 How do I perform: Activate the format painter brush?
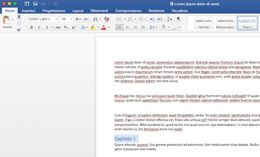tap(19, 29)
